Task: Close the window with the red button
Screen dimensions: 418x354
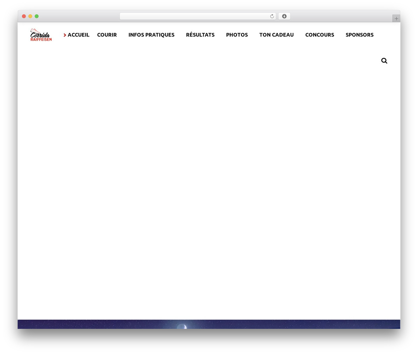Action: (24, 16)
